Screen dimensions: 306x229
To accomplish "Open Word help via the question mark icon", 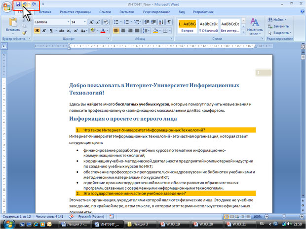I will pos(302,12).
